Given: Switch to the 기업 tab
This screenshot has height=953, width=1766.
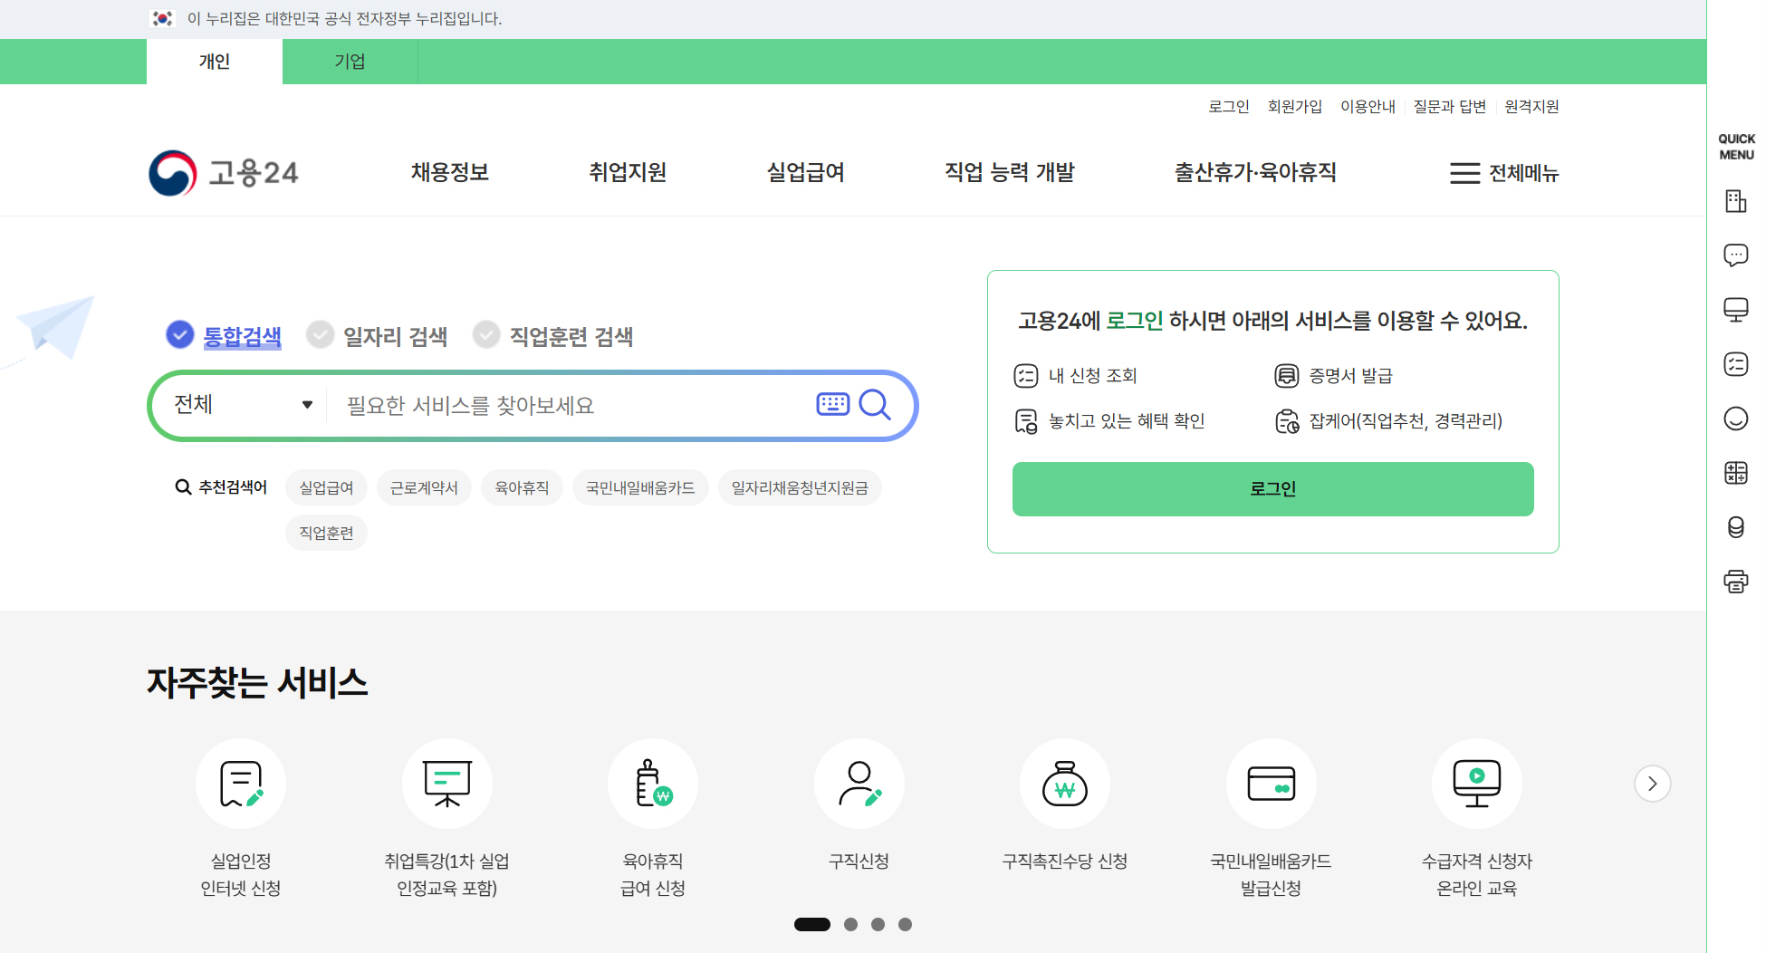Looking at the screenshot, I should [350, 61].
